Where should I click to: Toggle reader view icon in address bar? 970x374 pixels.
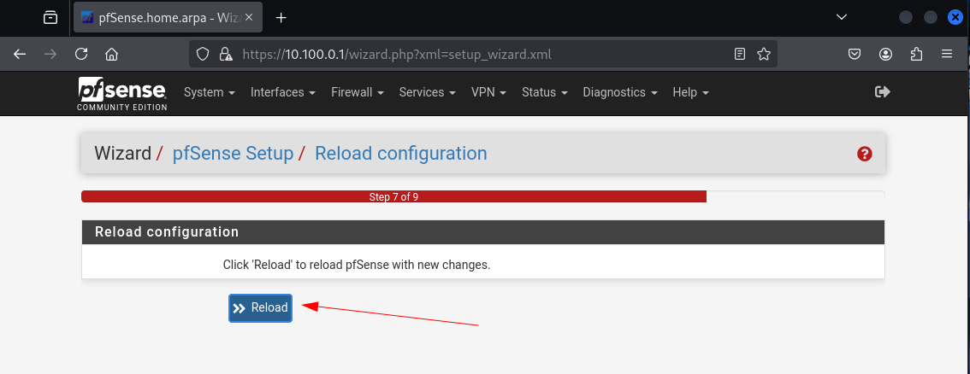(740, 55)
